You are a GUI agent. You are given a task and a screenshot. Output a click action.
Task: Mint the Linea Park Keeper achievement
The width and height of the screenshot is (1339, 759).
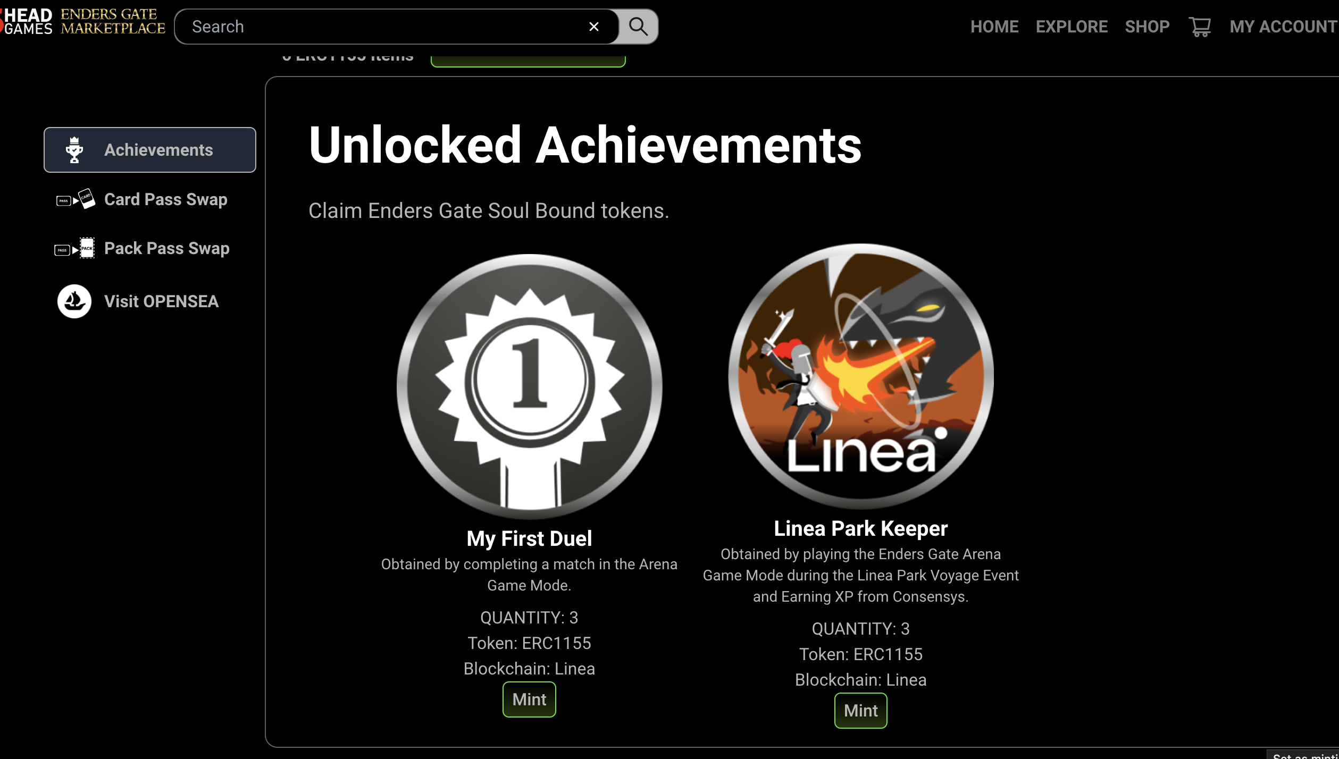860,711
